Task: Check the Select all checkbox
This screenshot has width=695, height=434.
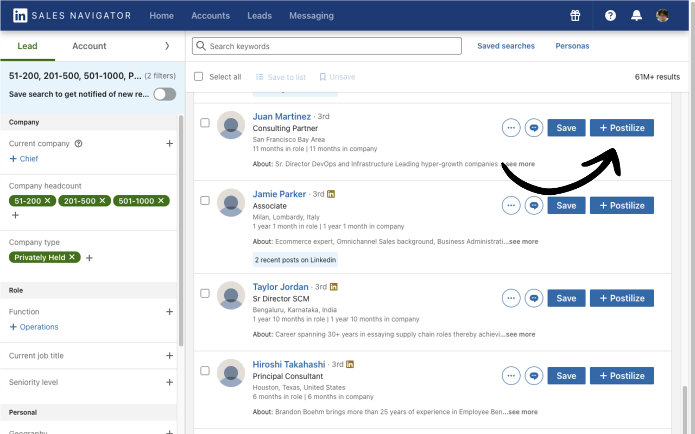Action: pyautogui.click(x=199, y=76)
